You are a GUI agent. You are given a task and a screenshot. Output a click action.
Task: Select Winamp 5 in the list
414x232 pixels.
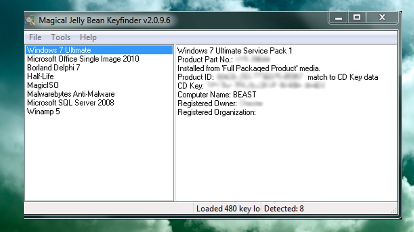tap(43, 112)
